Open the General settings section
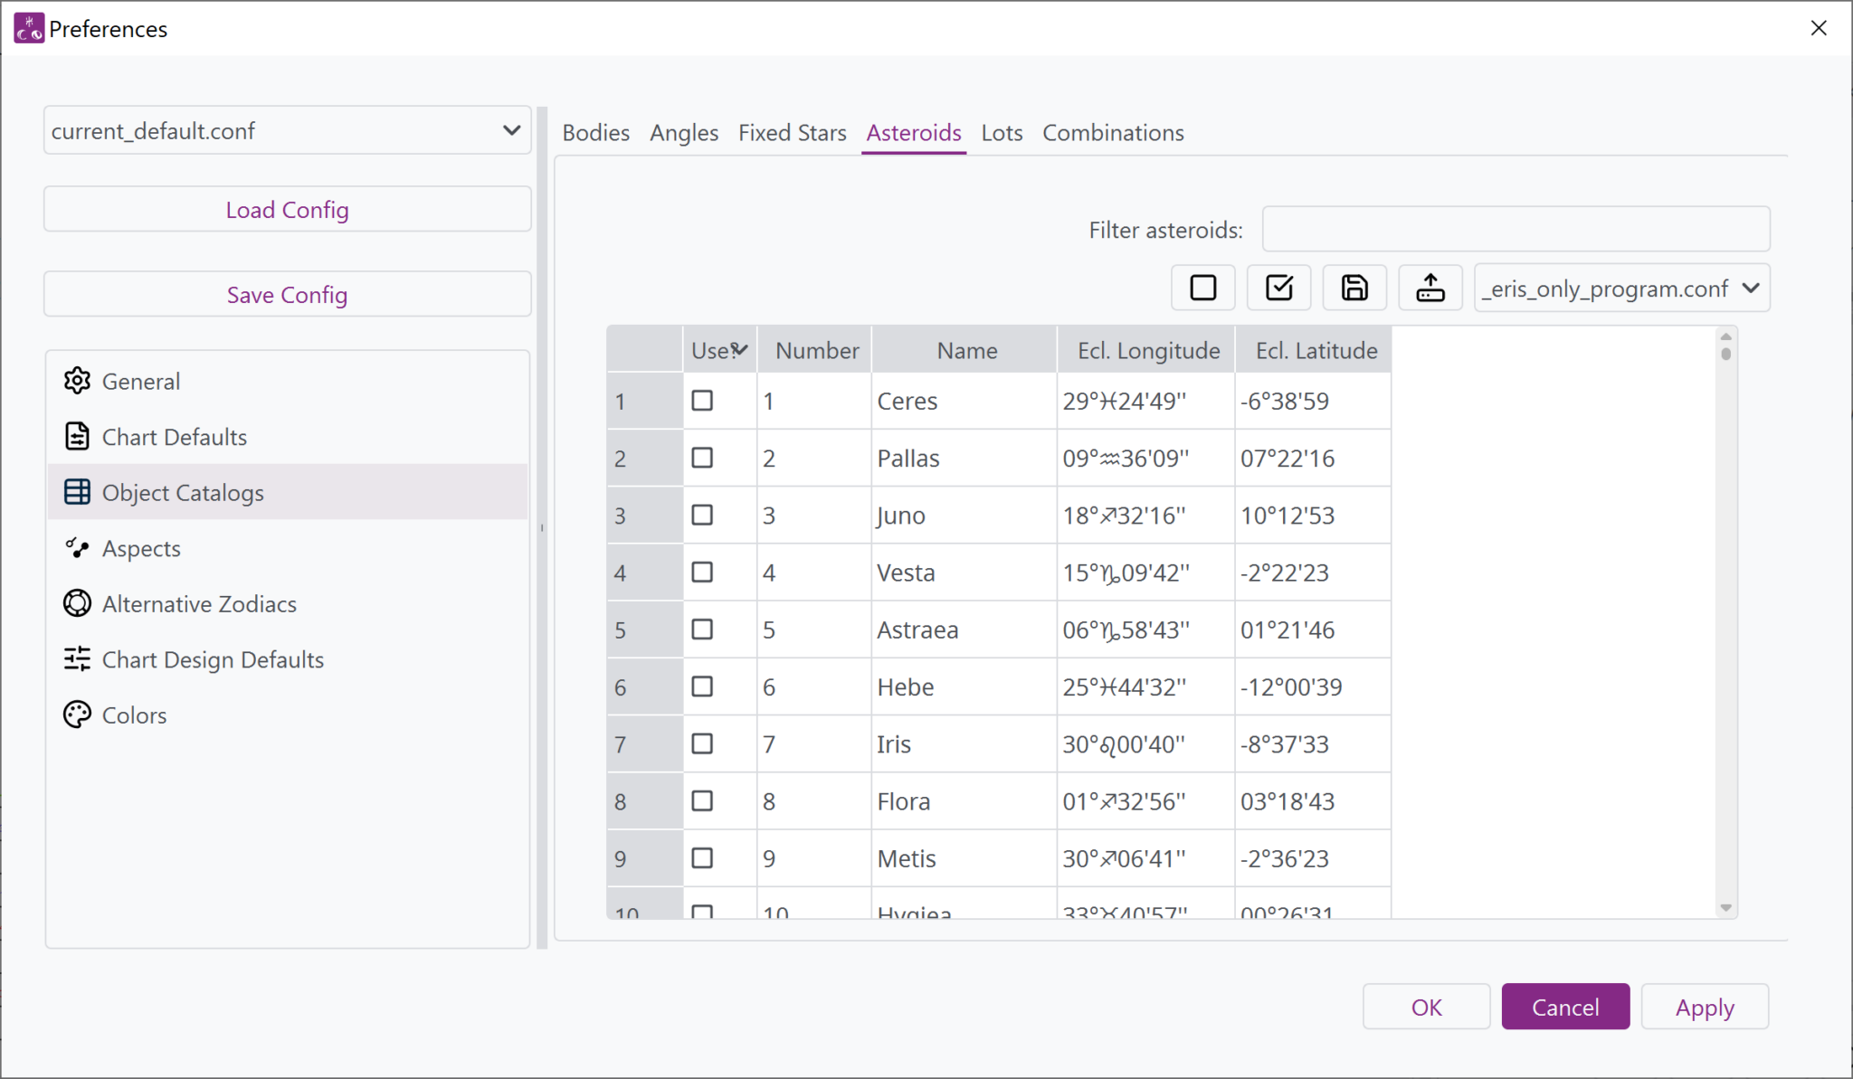Viewport: 1853px width, 1079px height. pyautogui.click(x=140, y=381)
